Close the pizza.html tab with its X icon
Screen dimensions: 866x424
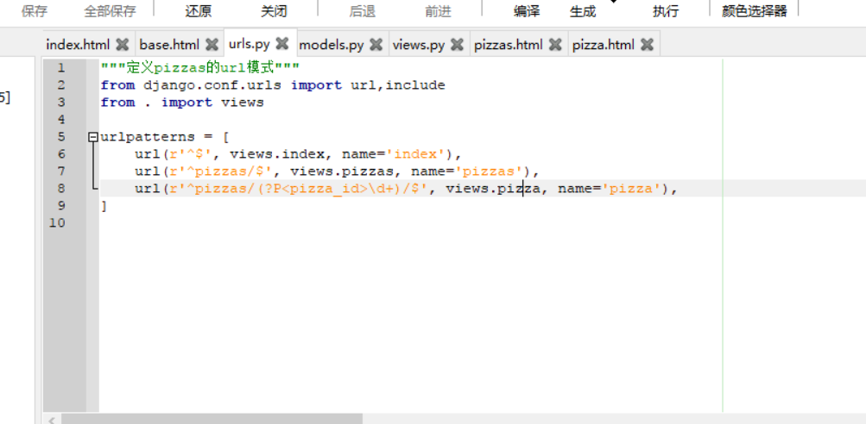[x=648, y=45]
